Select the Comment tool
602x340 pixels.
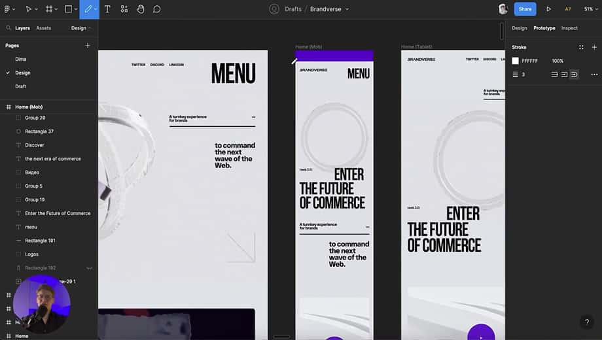click(x=156, y=8)
